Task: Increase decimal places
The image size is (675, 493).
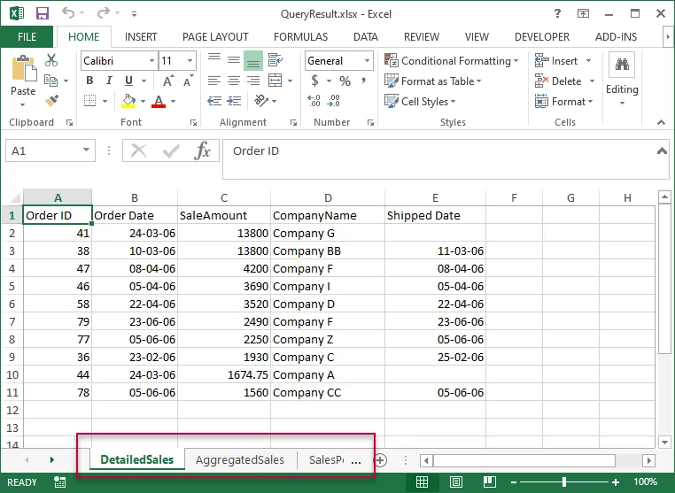Action: point(314,101)
